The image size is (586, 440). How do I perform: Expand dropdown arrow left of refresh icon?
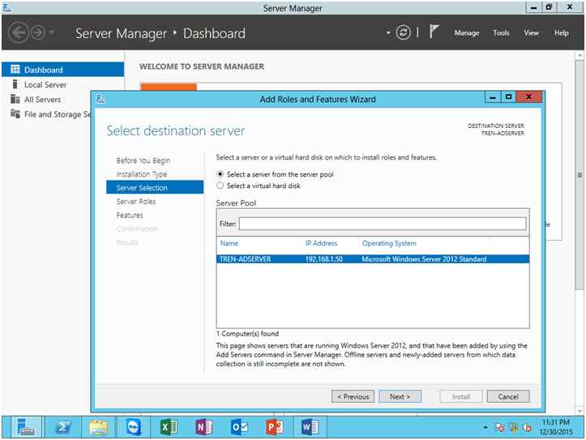pyautogui.click(x=388, y=33)
